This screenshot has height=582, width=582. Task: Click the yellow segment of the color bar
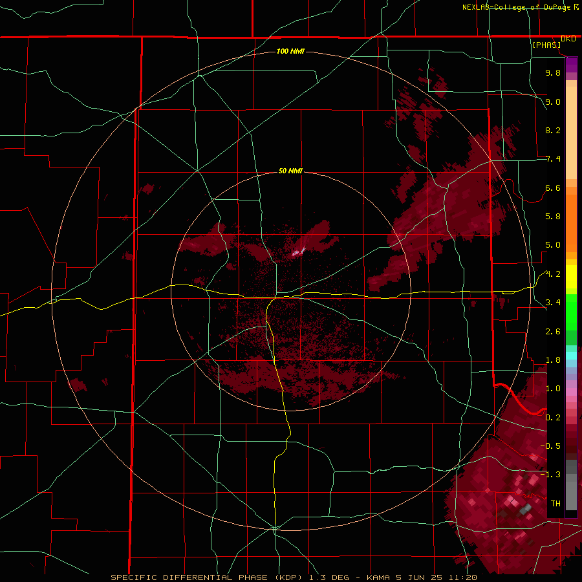click(571, 277)
